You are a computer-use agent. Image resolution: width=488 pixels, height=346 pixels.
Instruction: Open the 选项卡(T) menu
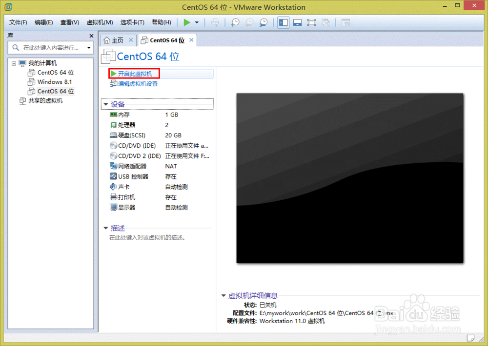pos(132,22)
